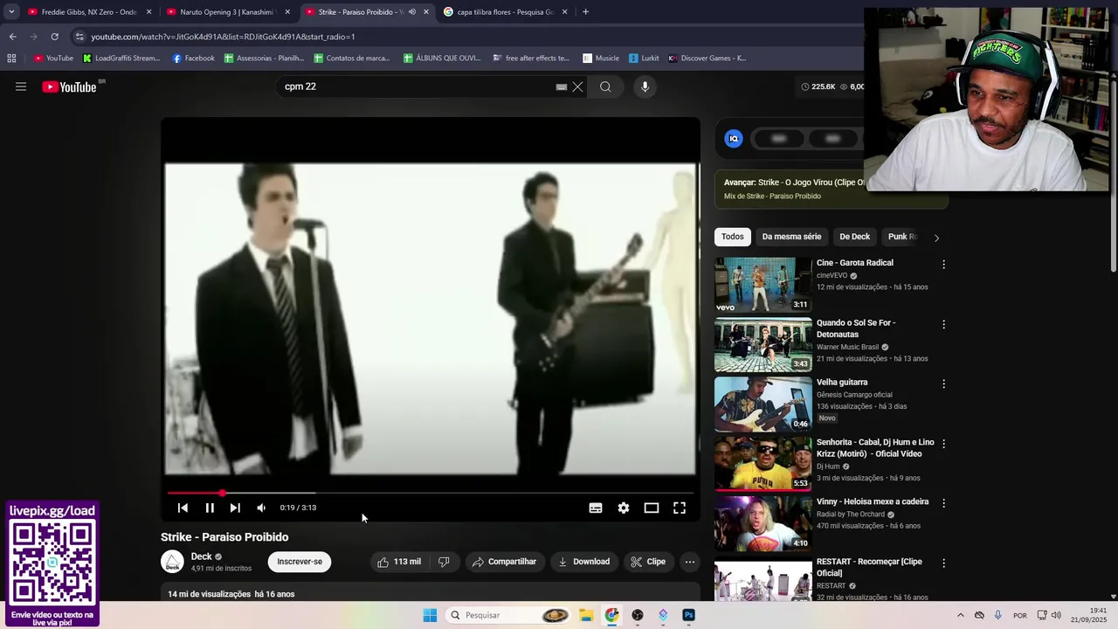Close the Strike - Paraíso Proibido tab
The height and width of the screenshot is (629, 1118).
point(426,12)
